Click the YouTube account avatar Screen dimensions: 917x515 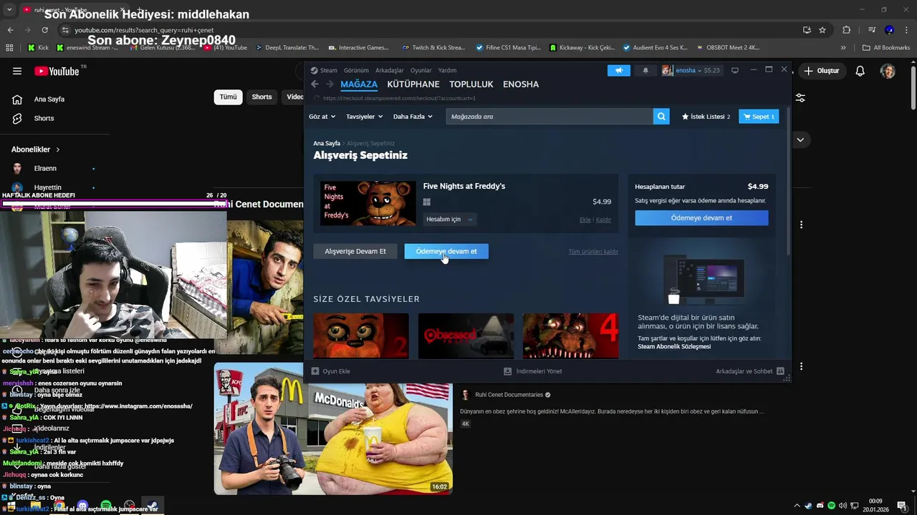888,71
